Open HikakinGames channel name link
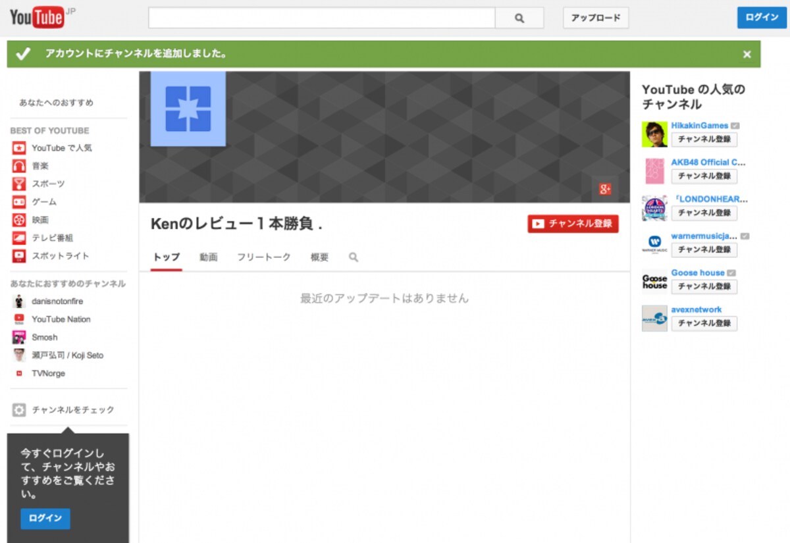790x543 pixels. [x=700, y=126]
